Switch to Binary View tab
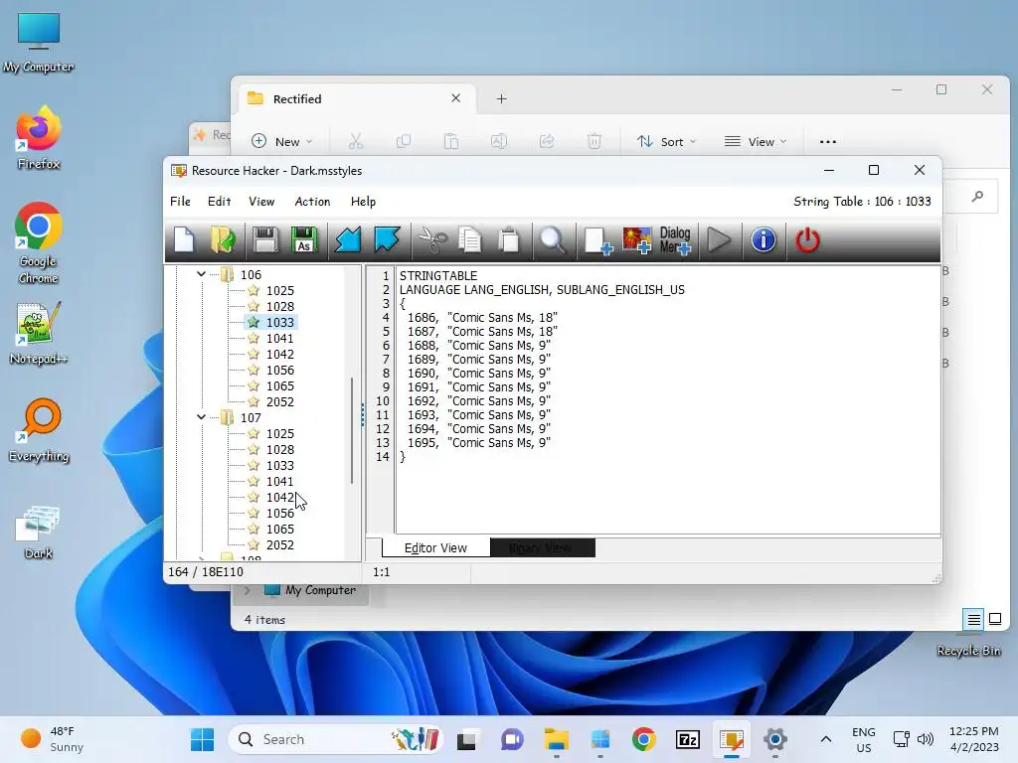Screen dimensions: 1018x763 542,548
